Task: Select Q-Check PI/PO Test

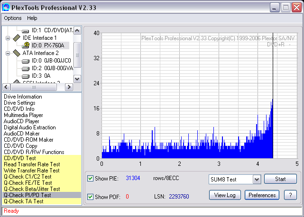Action: (42, 195)
